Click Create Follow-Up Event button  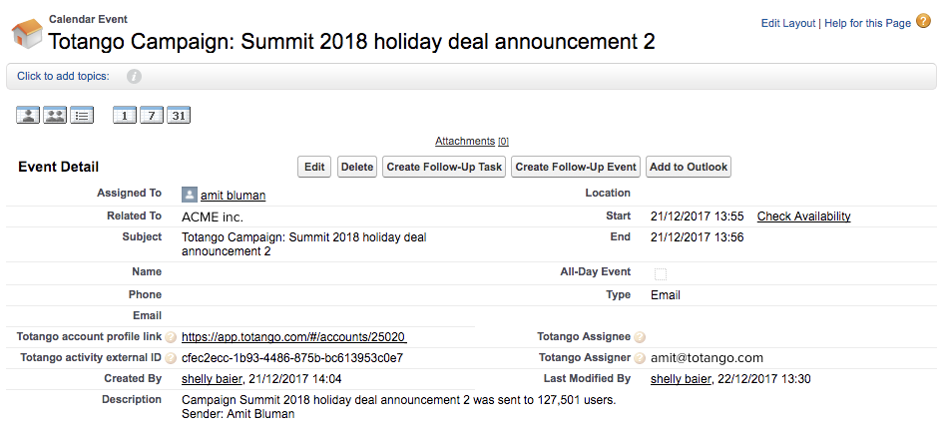576,167
